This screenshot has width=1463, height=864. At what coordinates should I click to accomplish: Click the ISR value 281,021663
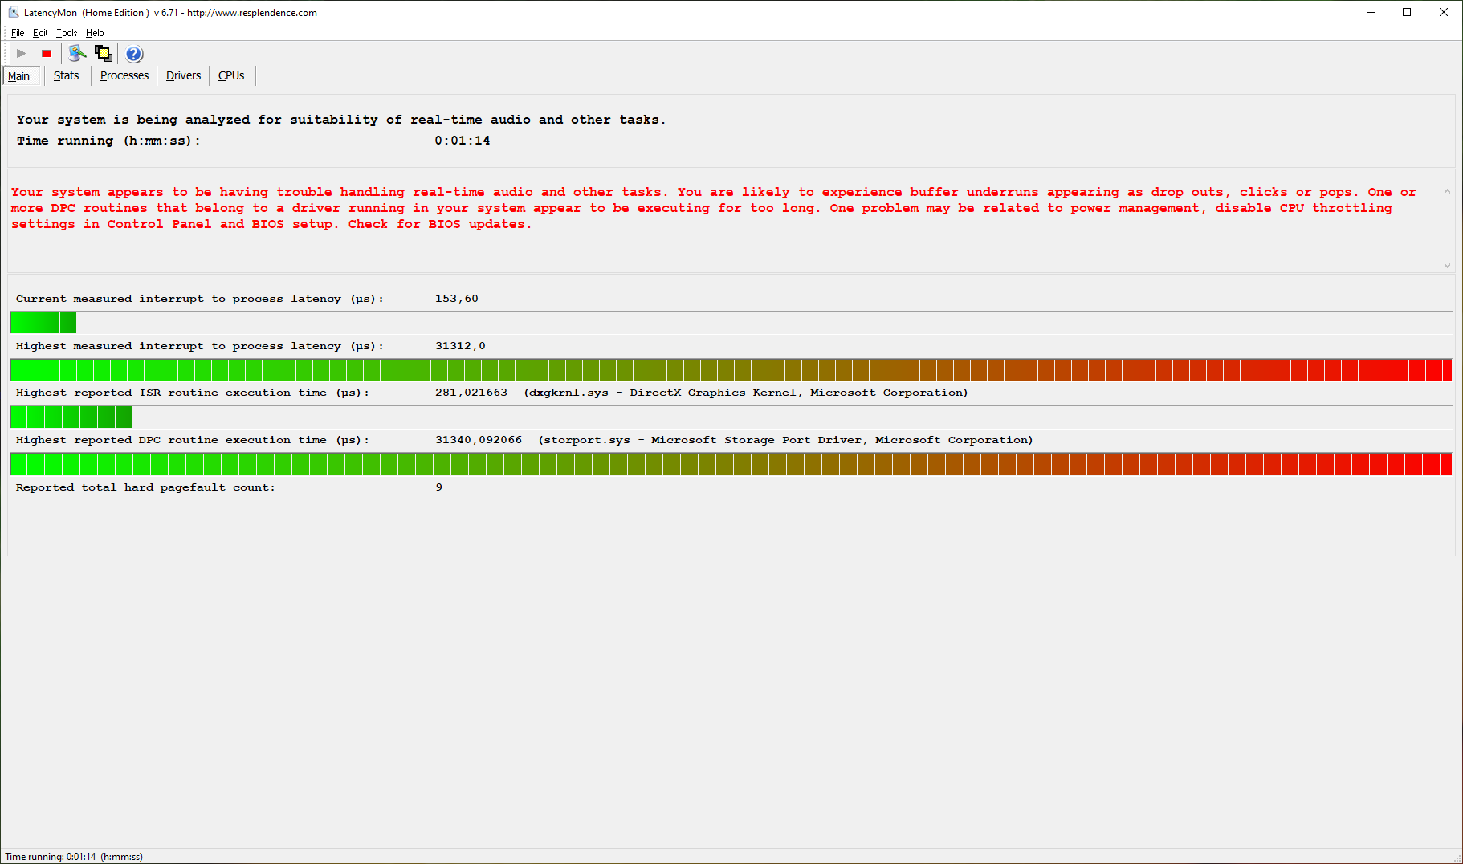(x=471, y=393)
